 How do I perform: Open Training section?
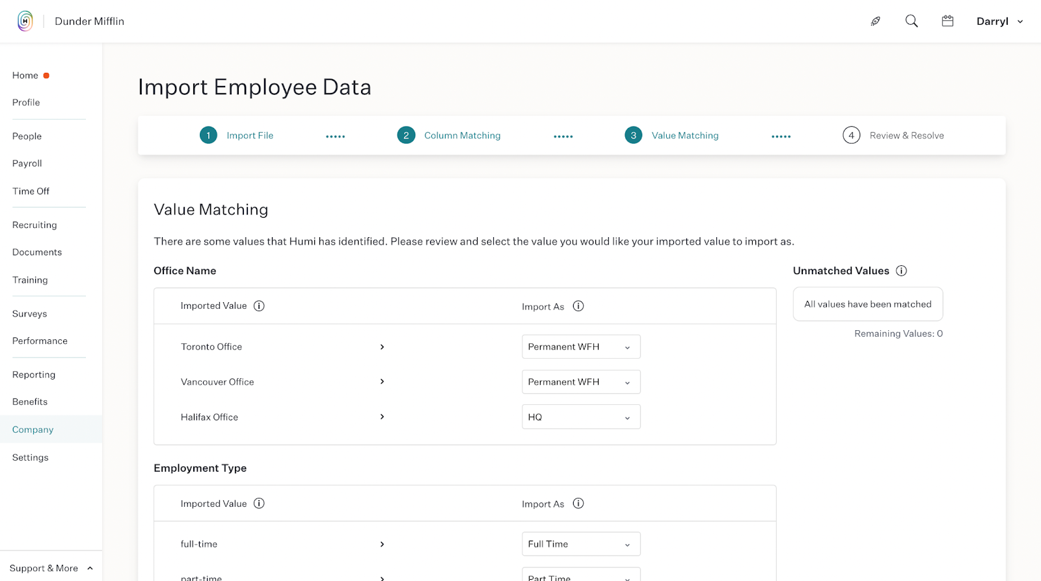coord(30,280)
